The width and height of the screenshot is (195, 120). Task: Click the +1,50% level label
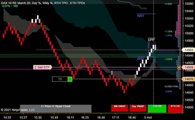tap(168, 4)
